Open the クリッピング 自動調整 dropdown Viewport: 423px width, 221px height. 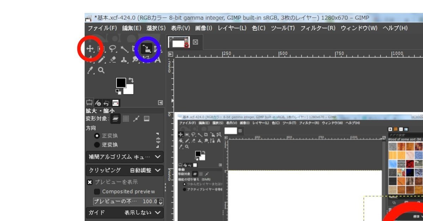point(123,170)
